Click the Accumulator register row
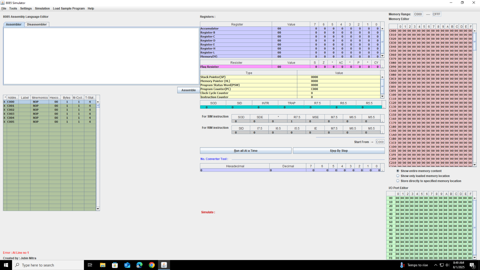Image resolution: width=480 pixels, height=270 pixels. (290, 28)
